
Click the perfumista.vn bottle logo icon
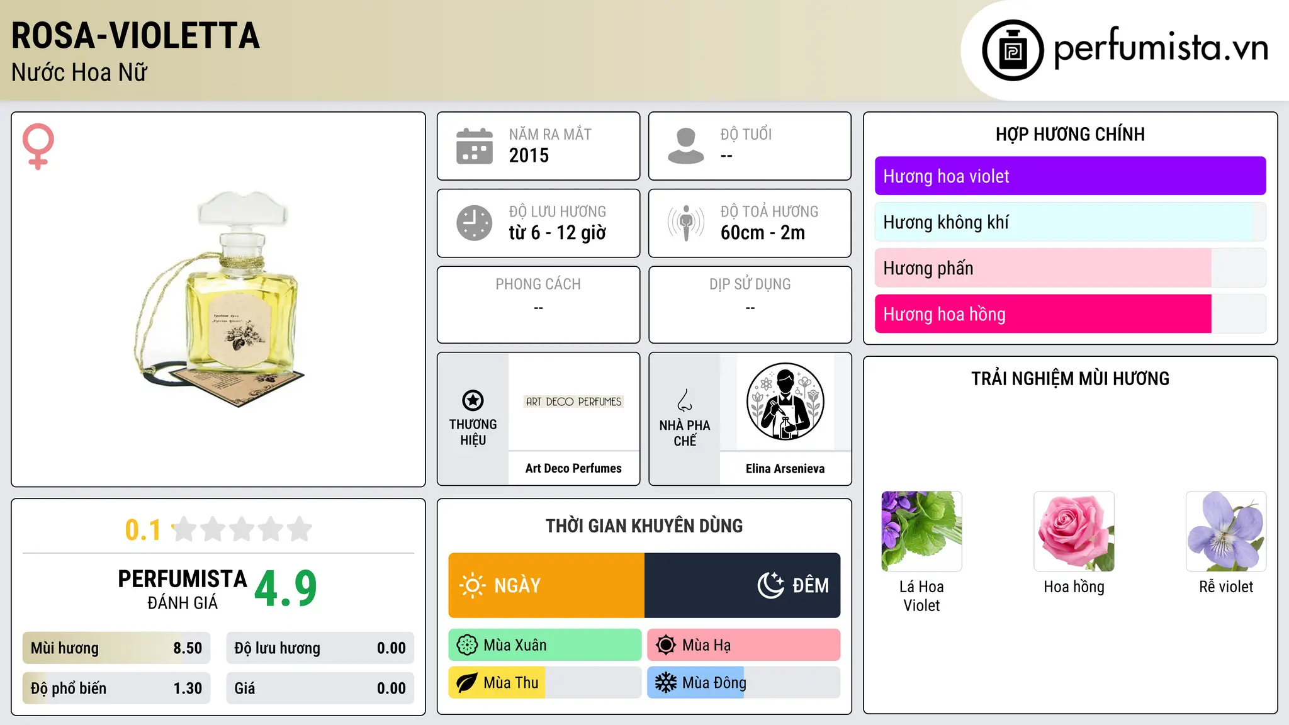[x=1013, y=50]
